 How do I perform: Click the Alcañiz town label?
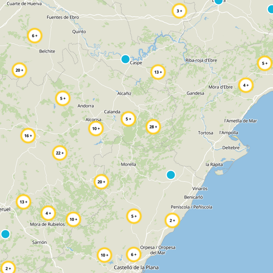pos(124,94)
